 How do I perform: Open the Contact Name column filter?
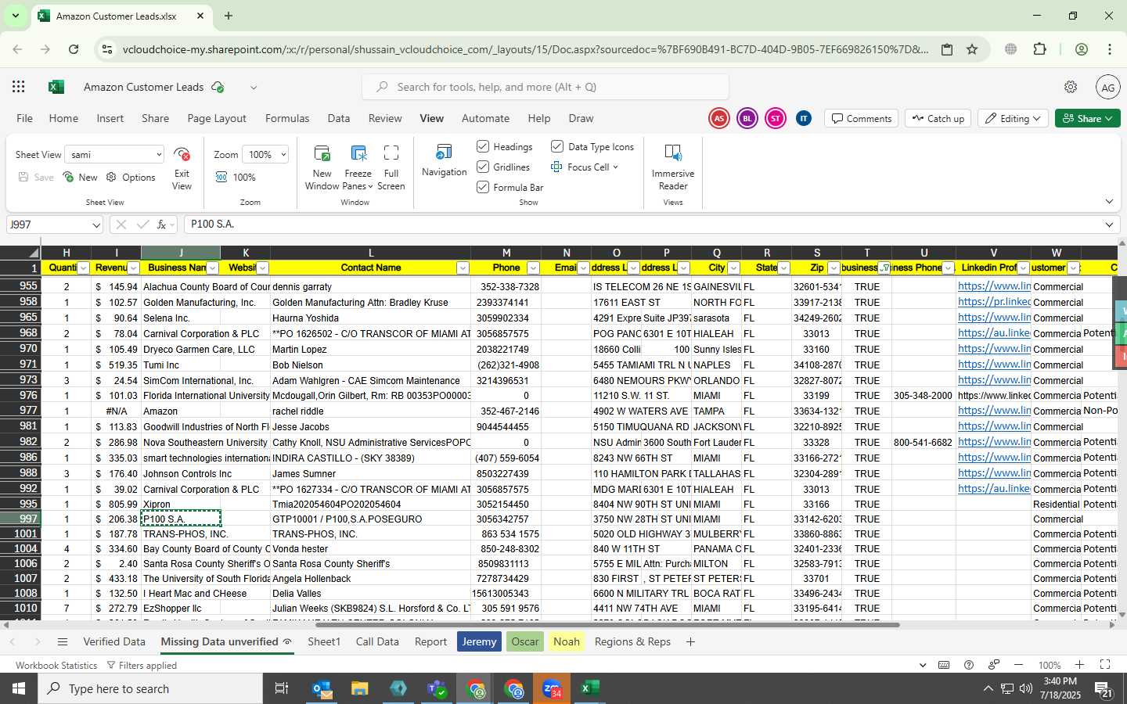463,268
